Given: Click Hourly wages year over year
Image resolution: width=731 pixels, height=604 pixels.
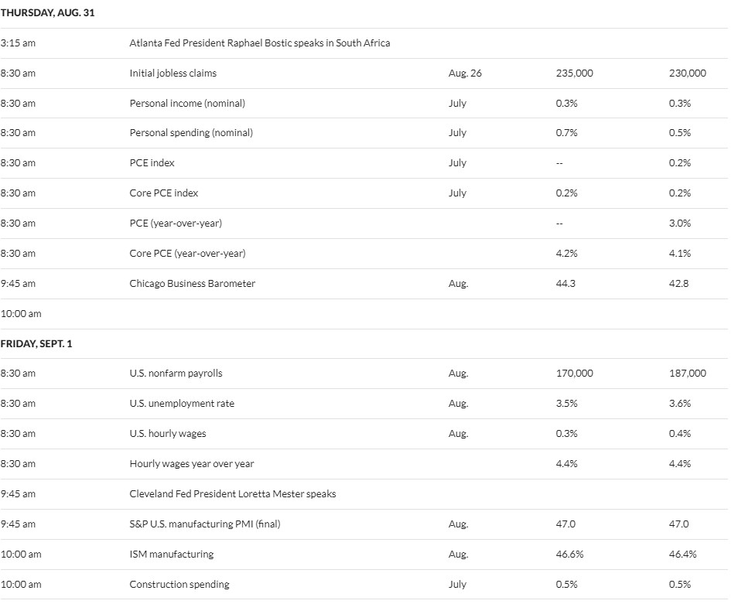Looking at the screenshot, I should [191, 464].
